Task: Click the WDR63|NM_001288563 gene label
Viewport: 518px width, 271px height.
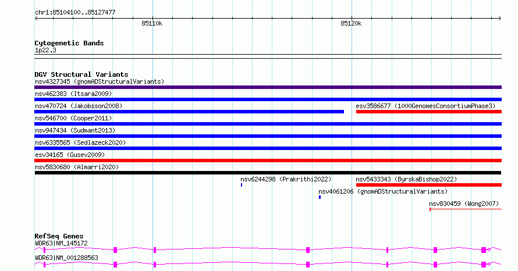Action: point(66,258)
